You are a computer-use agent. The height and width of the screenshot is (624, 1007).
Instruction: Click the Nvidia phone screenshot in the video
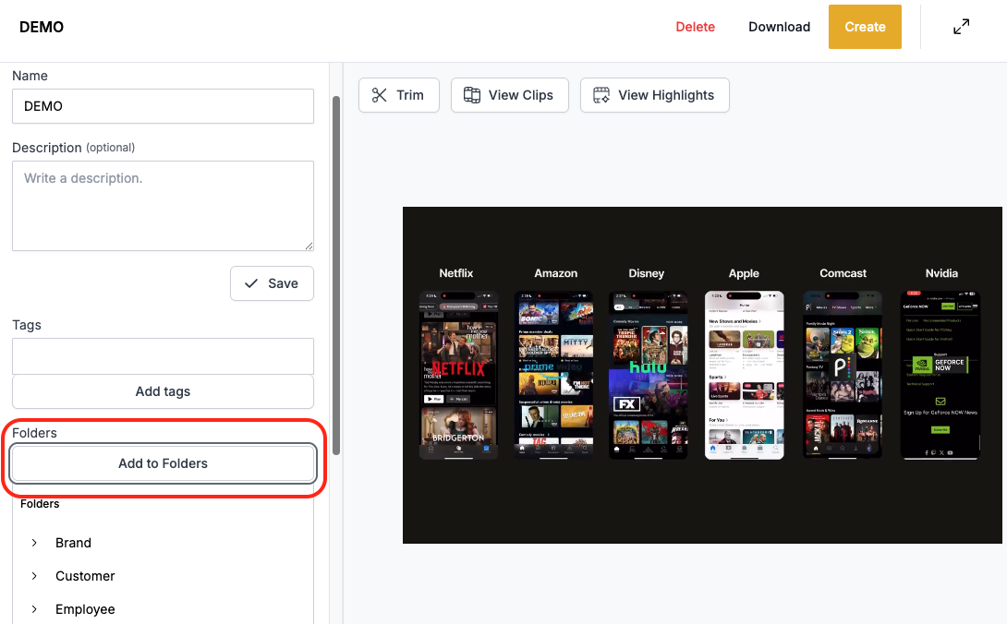pos(940,375)
